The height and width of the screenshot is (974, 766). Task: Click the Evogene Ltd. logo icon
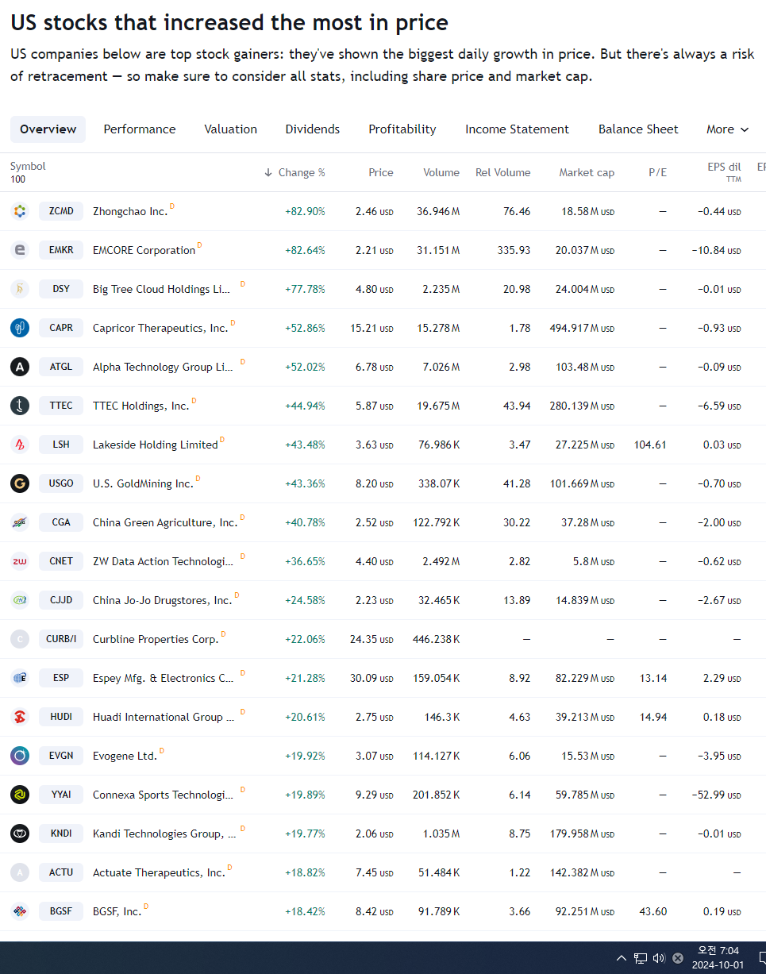(x=20, y=756)
